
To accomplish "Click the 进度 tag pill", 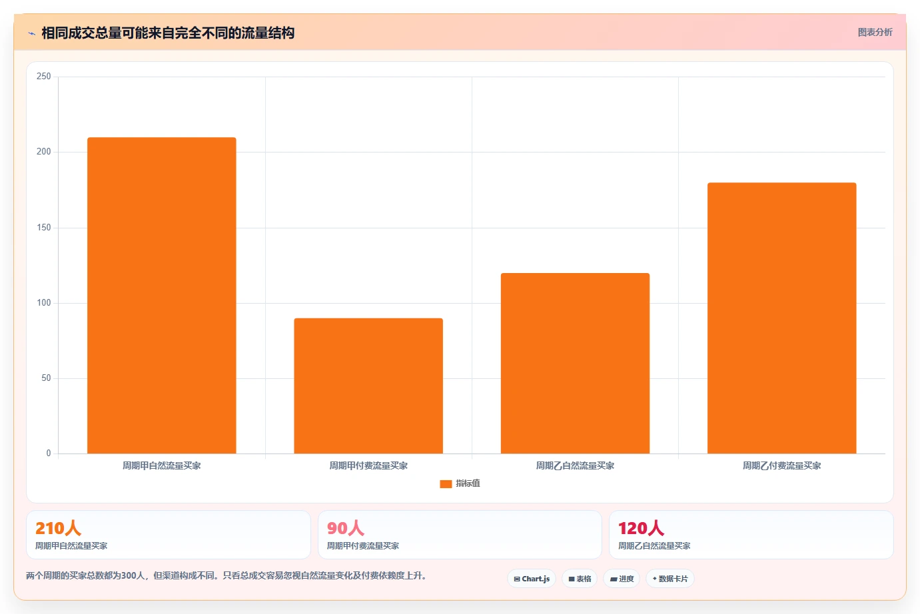I will coord(622,579).
